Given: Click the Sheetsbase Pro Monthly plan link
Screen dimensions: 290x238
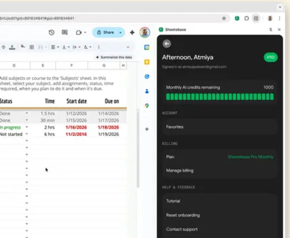Looking at the screenshot, I should click(251, 157).
